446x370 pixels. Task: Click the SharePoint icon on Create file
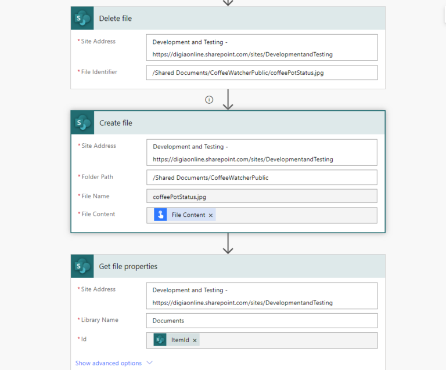coord(83,123)
